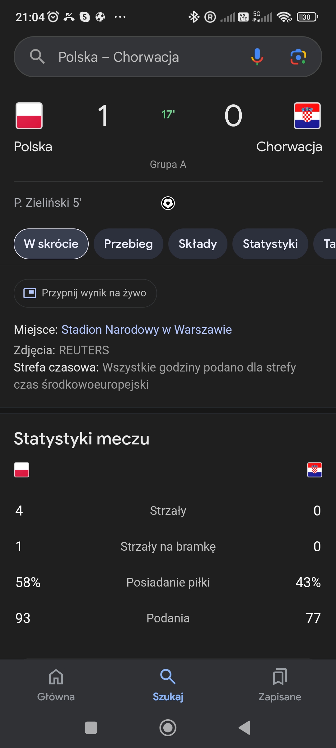The image size is (336, 748).
Task: Switch to Przebieg tab
Action: tap(128, 244)
